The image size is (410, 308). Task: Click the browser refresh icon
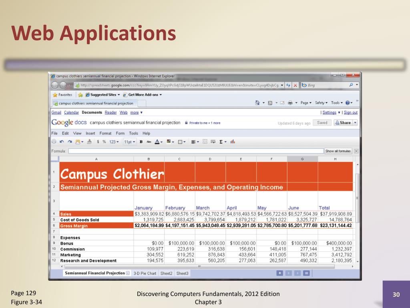(288, 85)
